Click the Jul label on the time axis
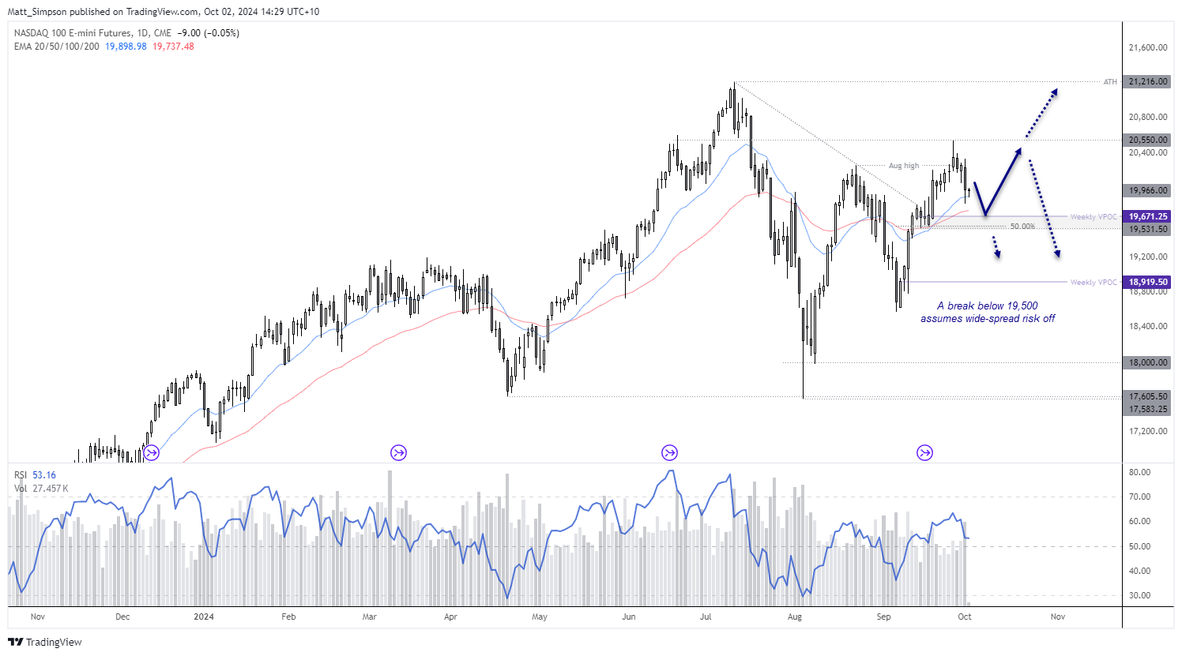The height and width of the screenshot is (656, 1182). point(706,617)
